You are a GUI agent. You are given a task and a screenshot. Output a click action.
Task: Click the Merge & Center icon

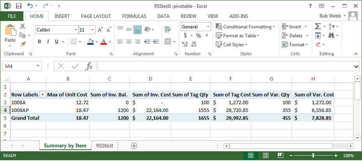coord(168,42)
